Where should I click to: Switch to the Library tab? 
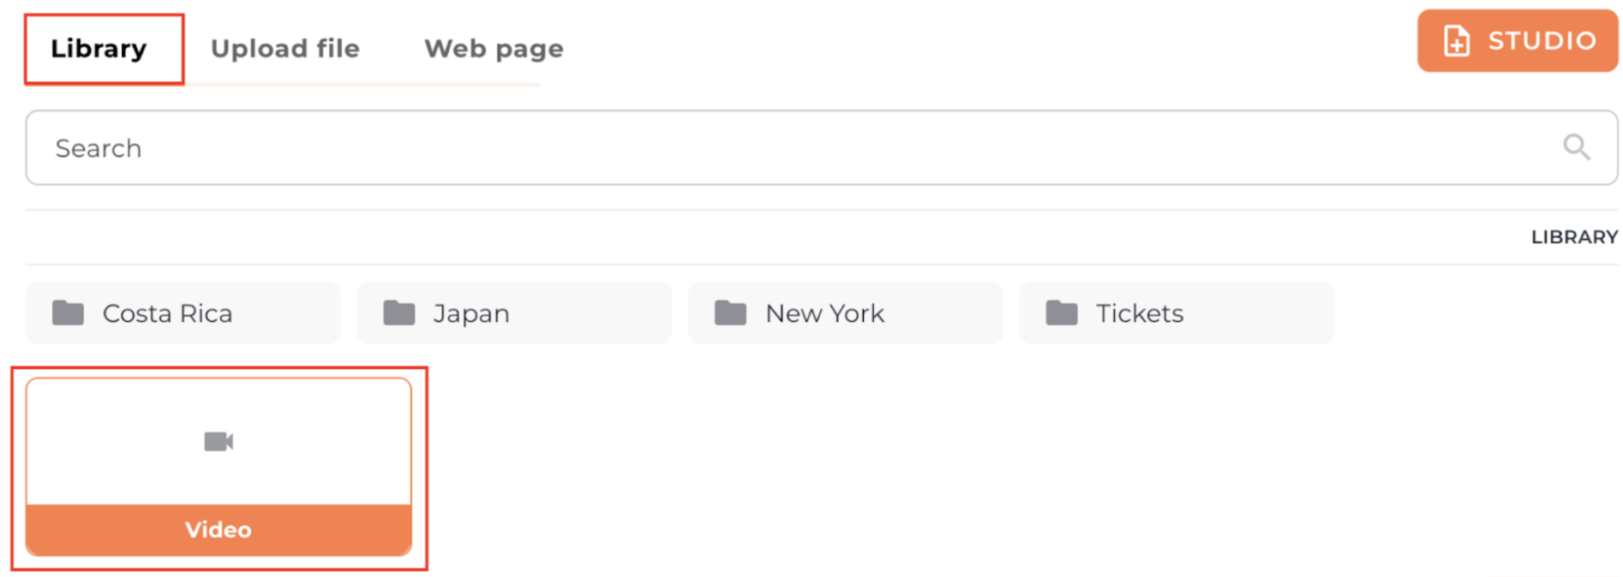coord(99,49)
